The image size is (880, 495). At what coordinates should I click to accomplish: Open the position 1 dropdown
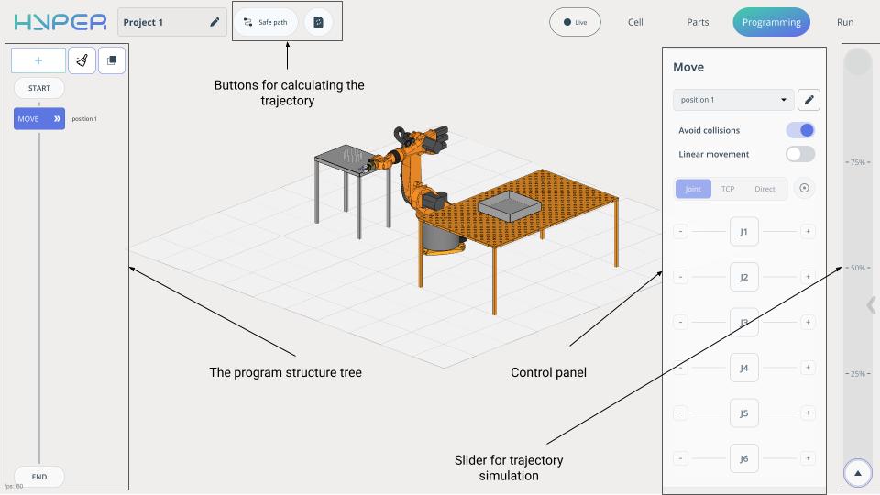[x=733, y=100]
